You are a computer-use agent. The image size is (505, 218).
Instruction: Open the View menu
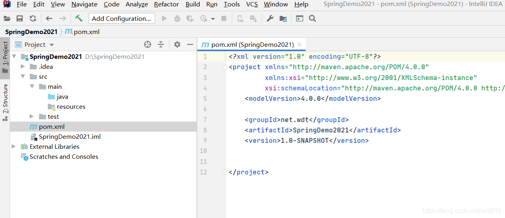coord(58,4)
